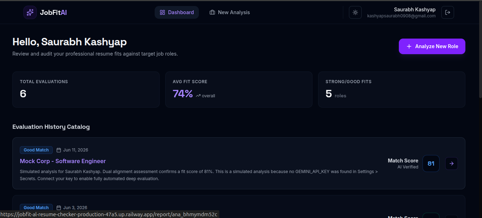
Task: Click the kashyapsaurabh0908@gmail.com email text
Action: click(401, 16)
